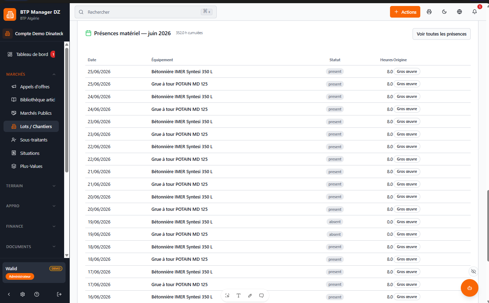
Task: Open the Tableau de bord sidebar item
Action: tap(31, 54)
